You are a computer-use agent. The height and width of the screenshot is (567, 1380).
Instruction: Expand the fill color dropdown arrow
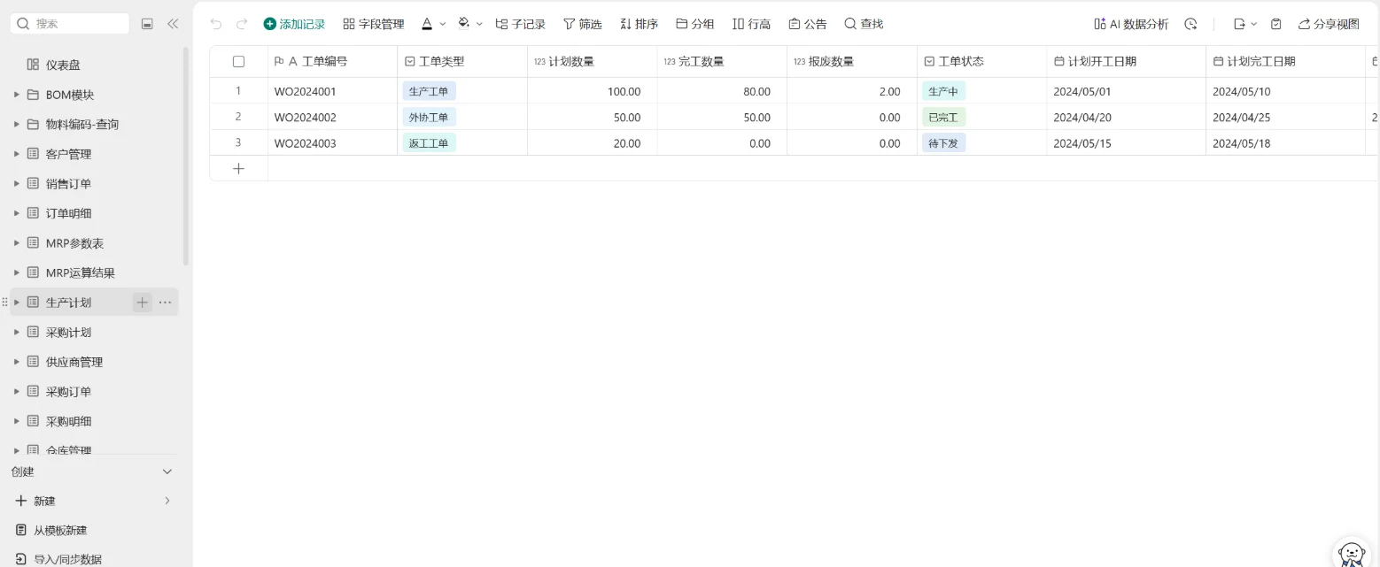(x=479, y=24)
